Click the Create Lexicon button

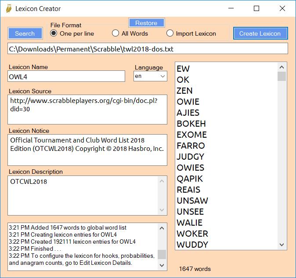260,33
